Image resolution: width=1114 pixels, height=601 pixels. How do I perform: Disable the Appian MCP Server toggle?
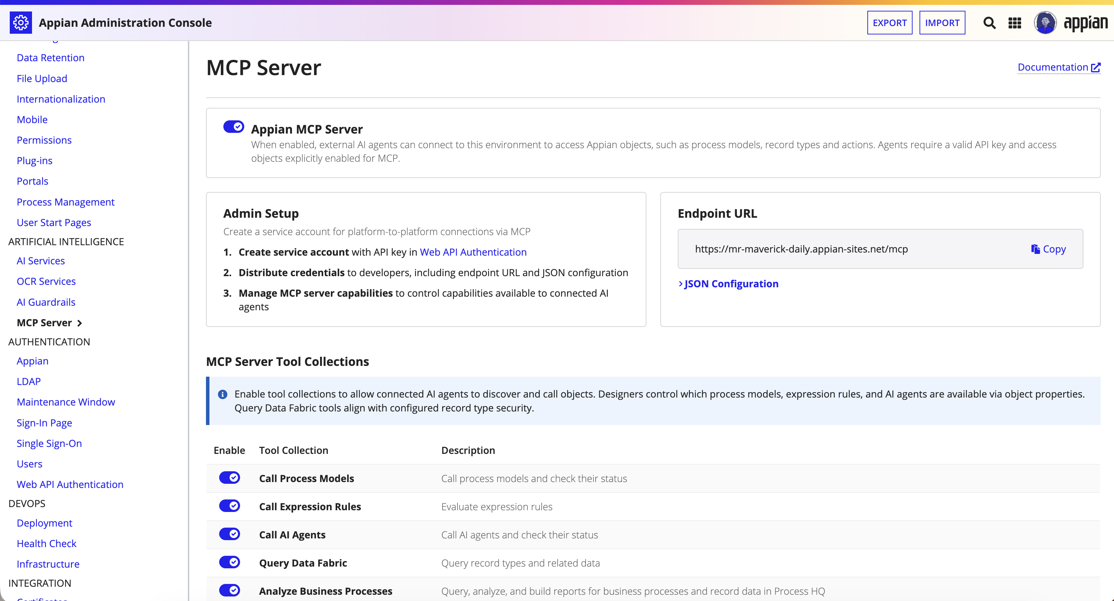tap(233, 127)
